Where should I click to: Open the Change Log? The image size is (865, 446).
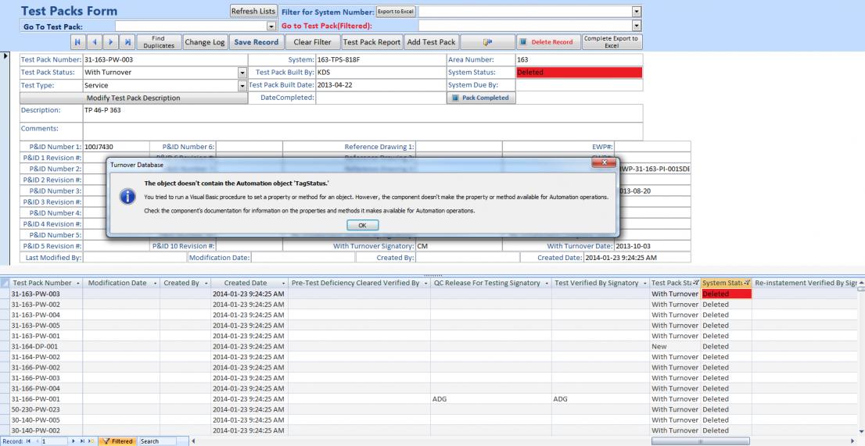coord(205,42)
